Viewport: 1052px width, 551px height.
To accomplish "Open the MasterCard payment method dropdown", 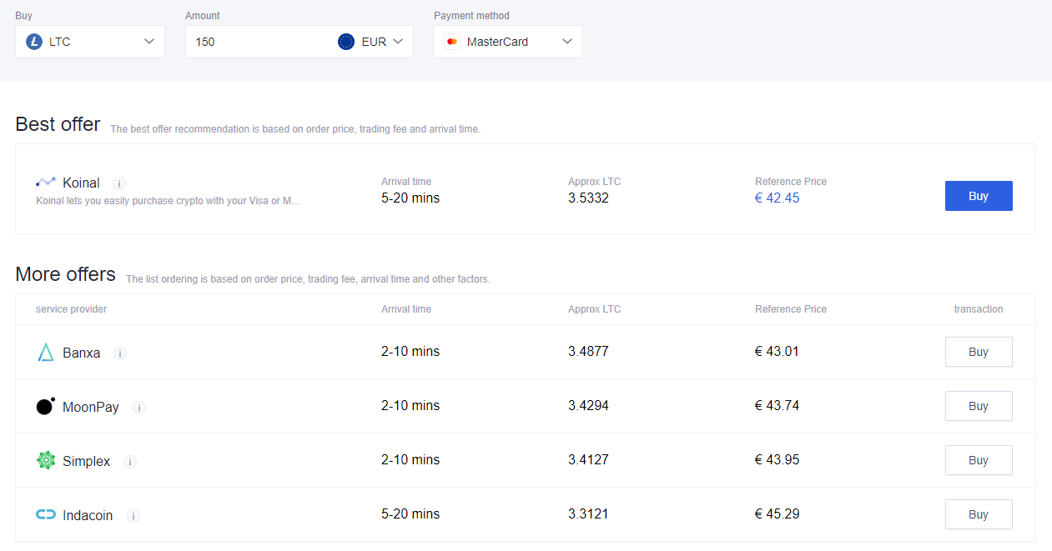I will 508,42.
